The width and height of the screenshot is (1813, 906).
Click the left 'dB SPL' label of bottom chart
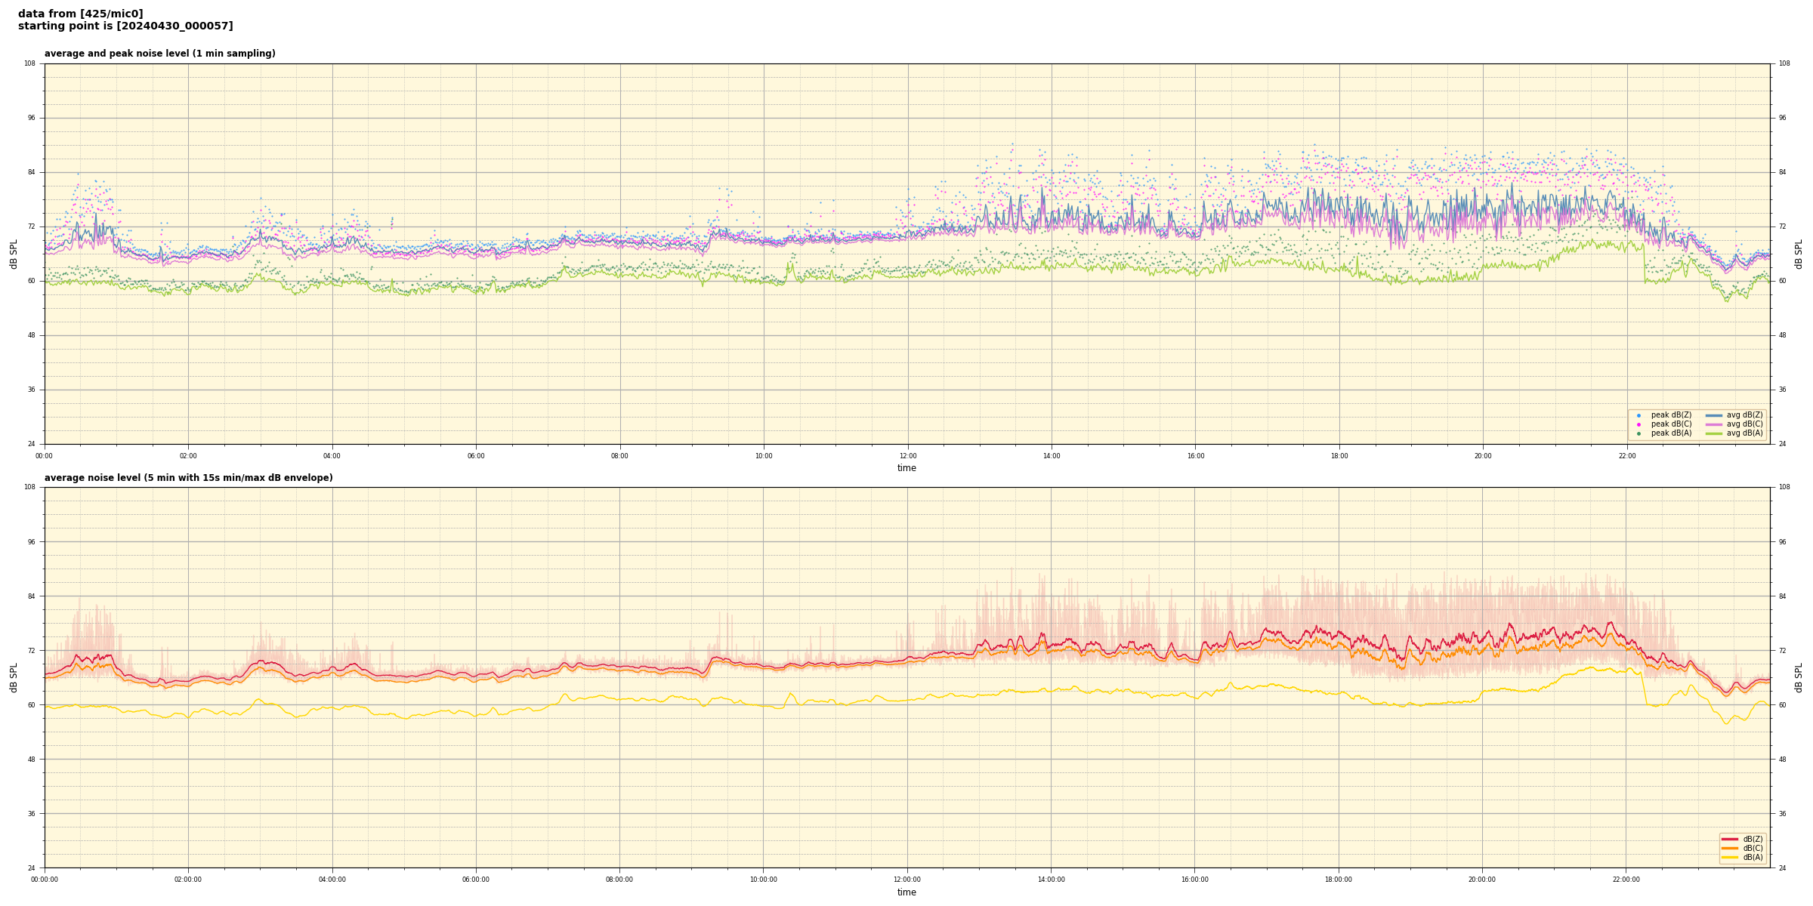pyautogui.click(x=14, y=677)
